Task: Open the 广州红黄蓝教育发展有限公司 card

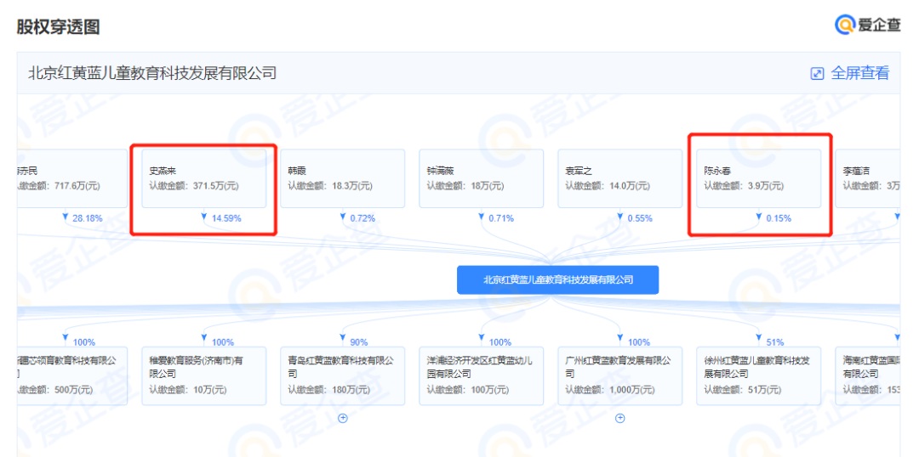Action: click(x=620, y=376)
